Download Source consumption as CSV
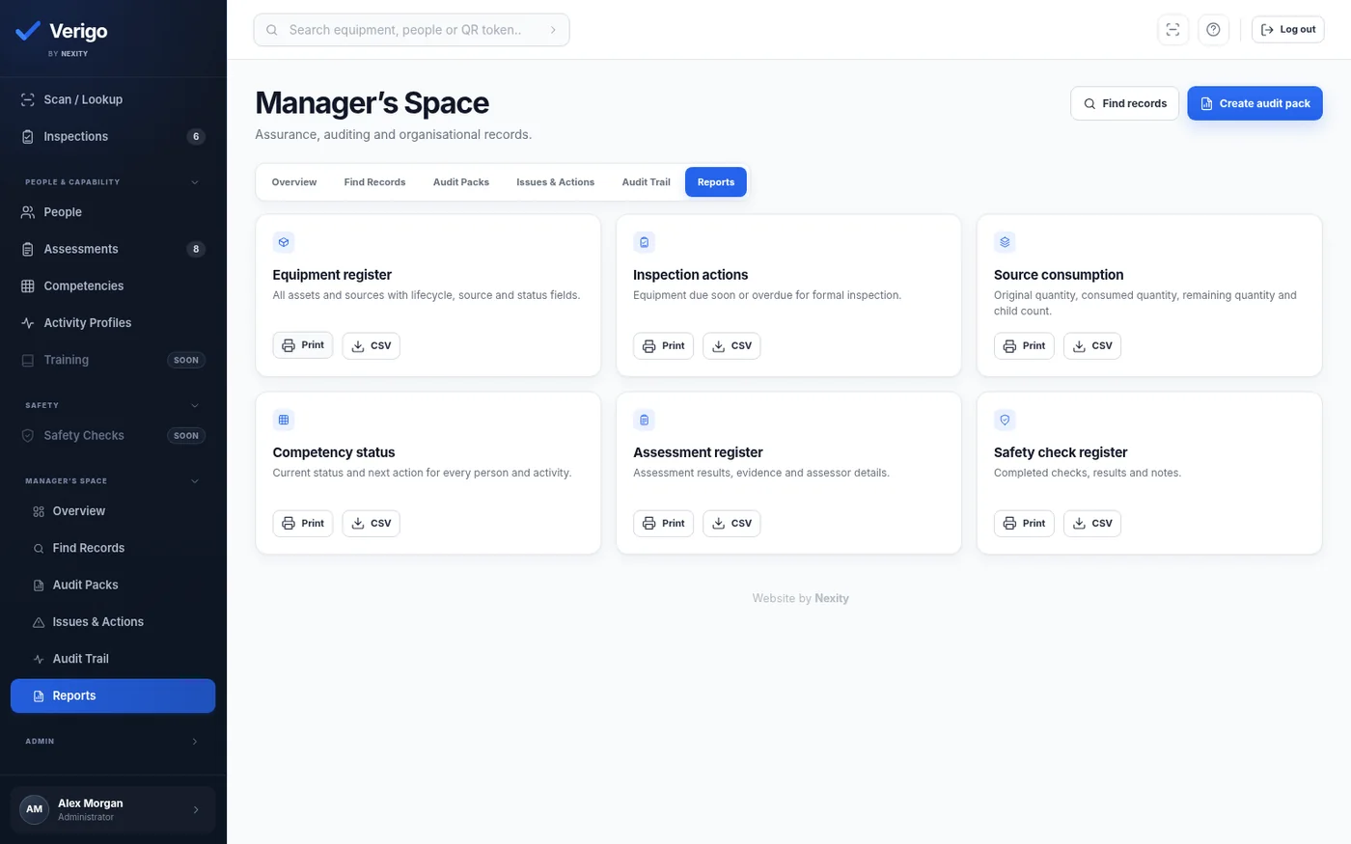The width and height of the screenshot is (1351, 844). (1092, 346)
